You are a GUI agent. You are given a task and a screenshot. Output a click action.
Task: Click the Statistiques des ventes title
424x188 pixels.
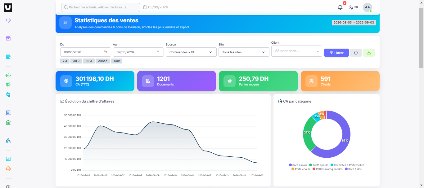pyautogui.click(x=106, y=20)
